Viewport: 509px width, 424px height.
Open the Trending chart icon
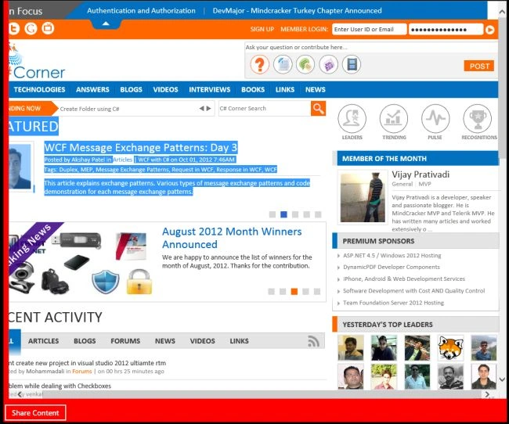pos(394,119)
